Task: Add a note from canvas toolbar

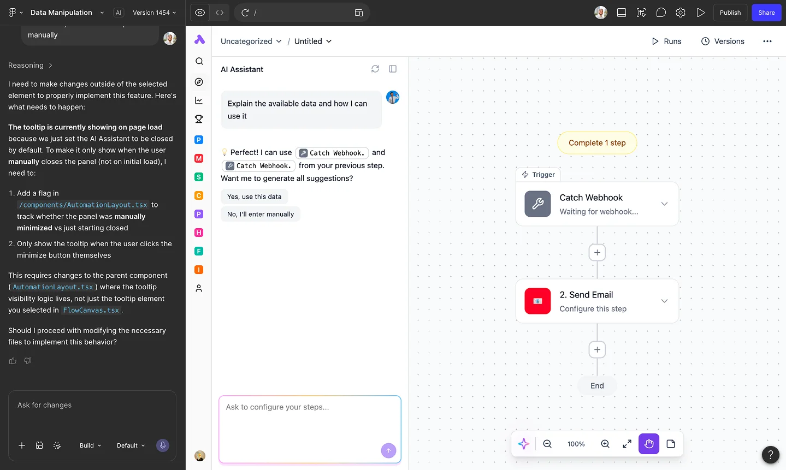Action: tap(671, 444)
